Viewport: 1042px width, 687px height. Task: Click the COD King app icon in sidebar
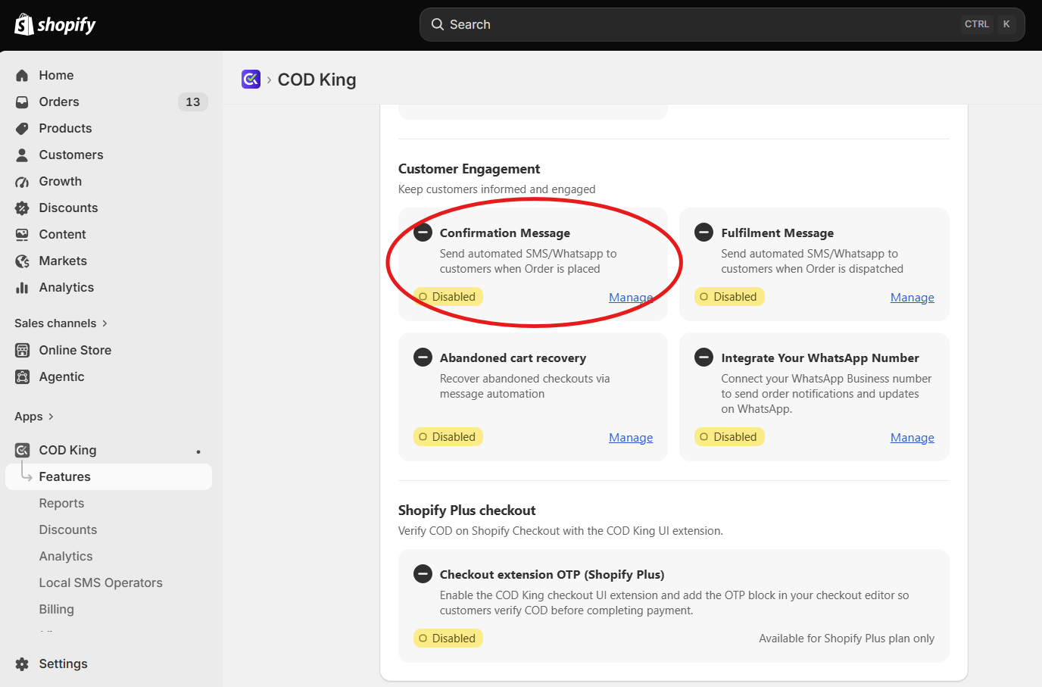pos(22,450)
